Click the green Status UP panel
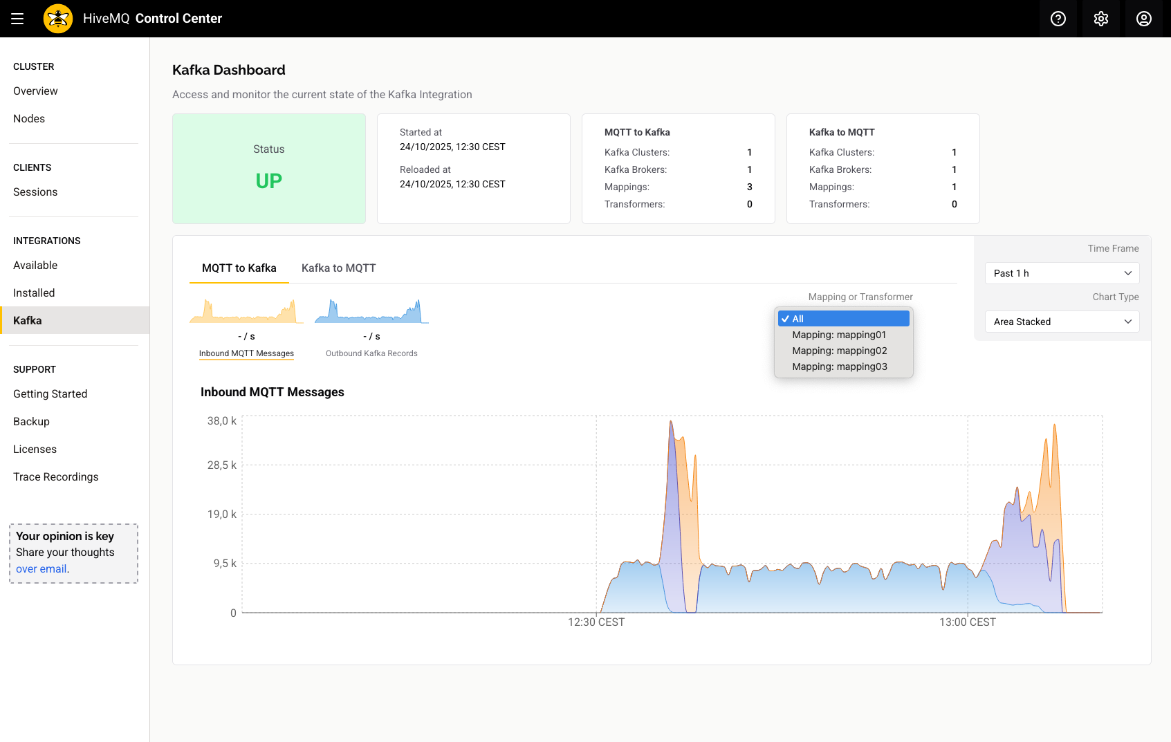Viewport: 1171px width, 742px height. (x=268, y=168)
